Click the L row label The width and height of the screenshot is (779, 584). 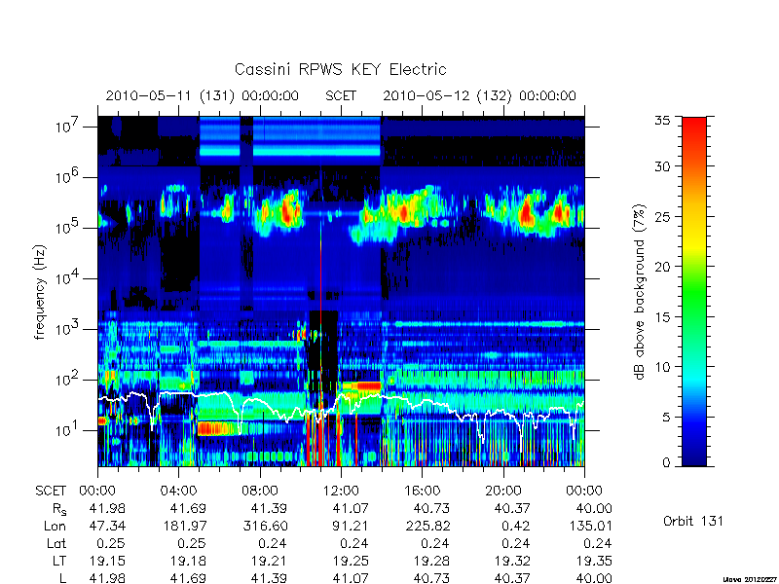pyautogui.click(x=62, y=578)
